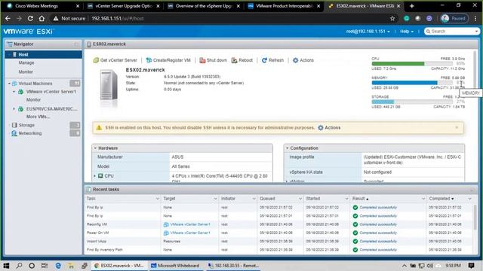Select VMware vCenter Server1 VM

51,92
